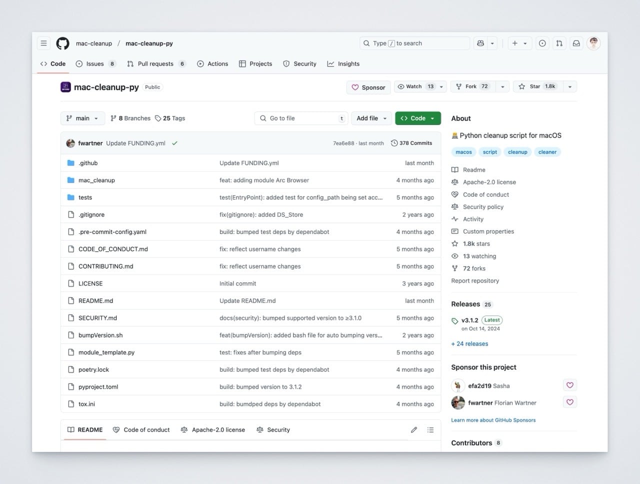Open Readme link in About
The height and width of the screenshot is (484, 640).
[x=468, y=170]
